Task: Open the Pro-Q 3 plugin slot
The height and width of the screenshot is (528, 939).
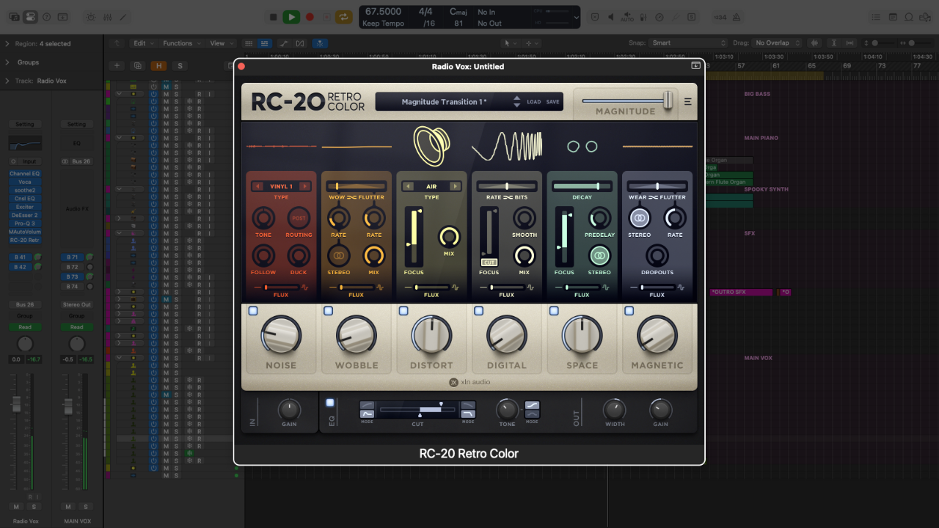Action: coord(25,224)
